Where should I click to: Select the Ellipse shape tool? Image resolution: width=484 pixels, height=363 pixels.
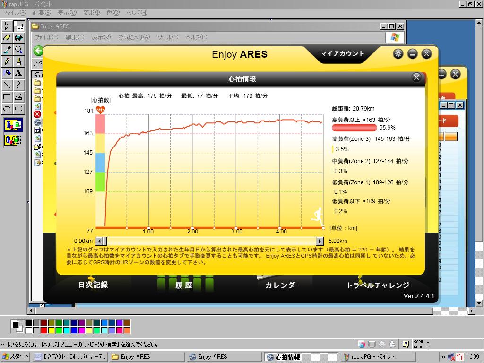(x=7, y=108)
